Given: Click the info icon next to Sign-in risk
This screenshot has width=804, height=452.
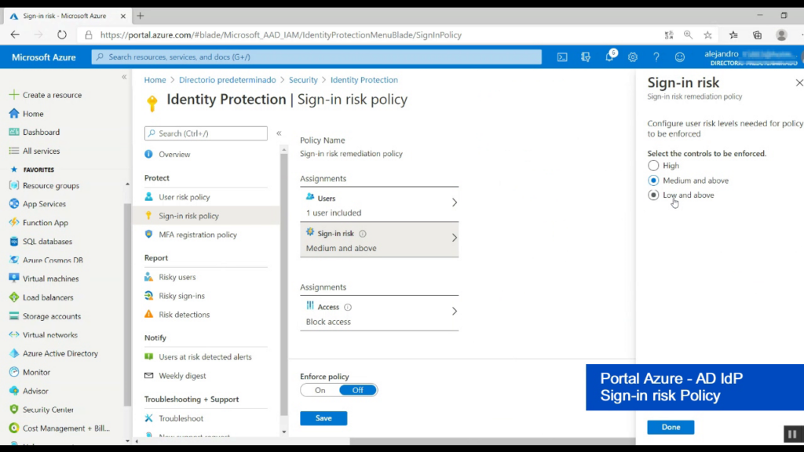Looking at the screenshot, I should [363, 234].
